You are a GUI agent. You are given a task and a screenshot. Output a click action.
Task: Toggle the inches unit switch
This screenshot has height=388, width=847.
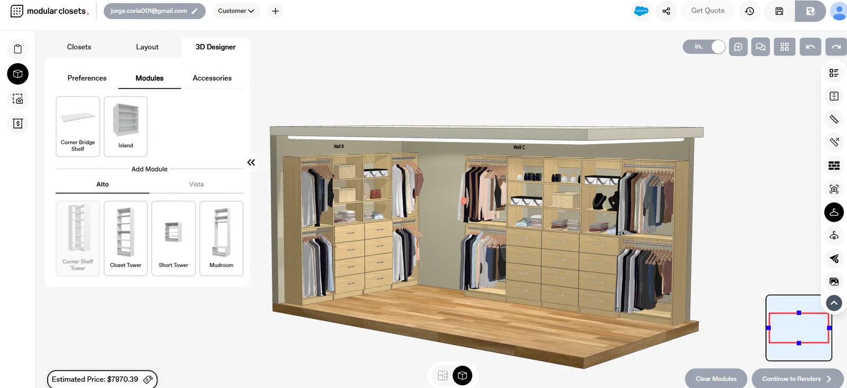pos(704,47)
